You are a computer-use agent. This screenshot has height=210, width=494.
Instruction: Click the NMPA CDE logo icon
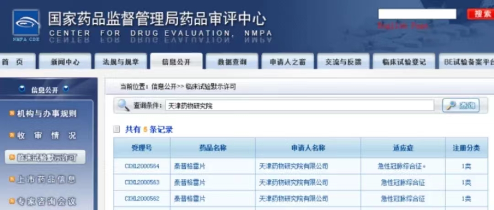pyautogui.click(x=26, y=23)
